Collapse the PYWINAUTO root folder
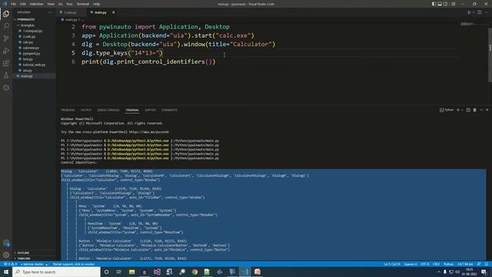 click(x=34, y=19)
